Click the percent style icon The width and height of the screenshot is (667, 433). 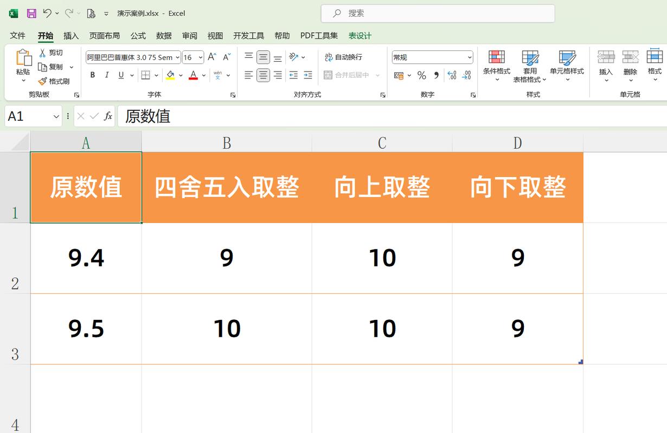point(421,75)
